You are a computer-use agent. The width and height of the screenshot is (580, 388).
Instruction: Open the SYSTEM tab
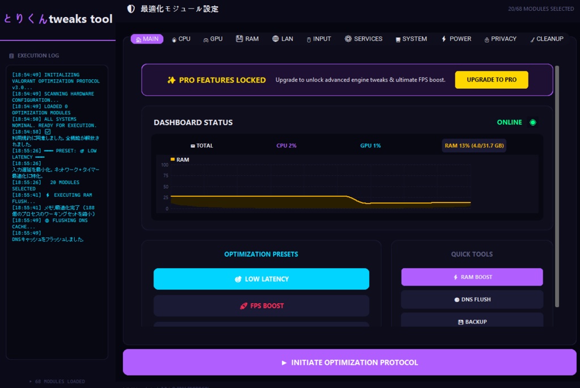coord(411,39)
